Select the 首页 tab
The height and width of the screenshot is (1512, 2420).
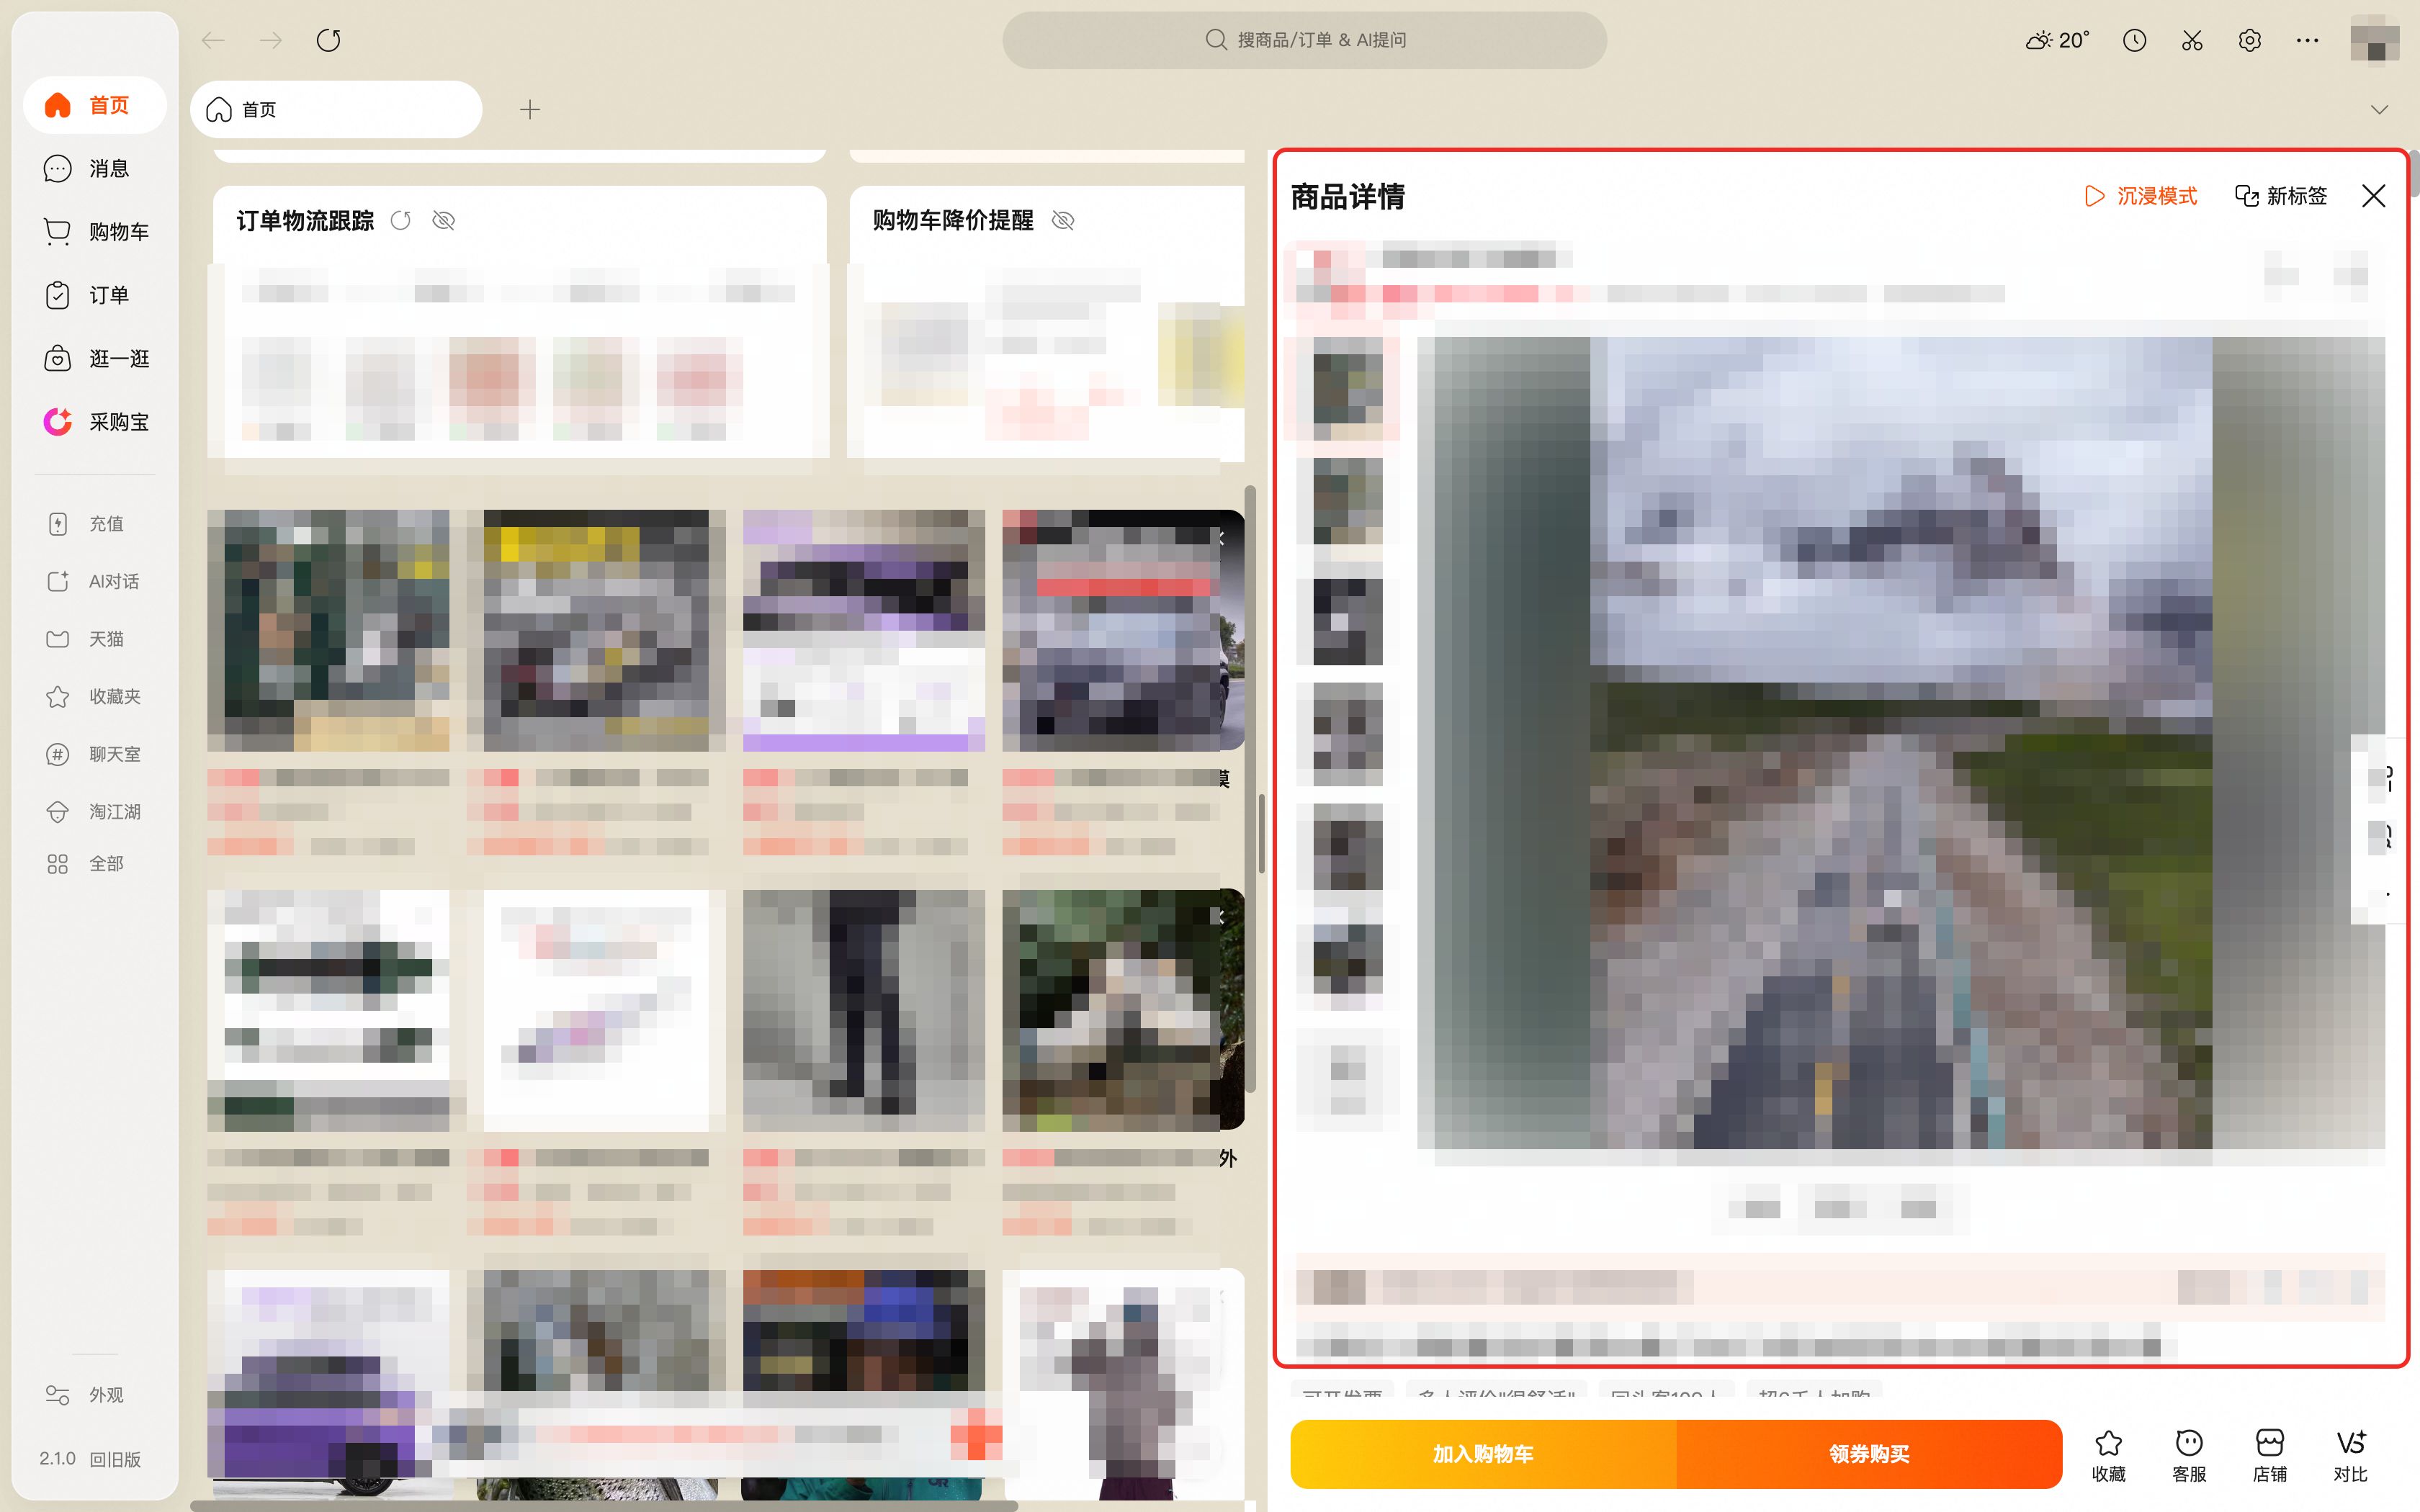click(335, 109)
